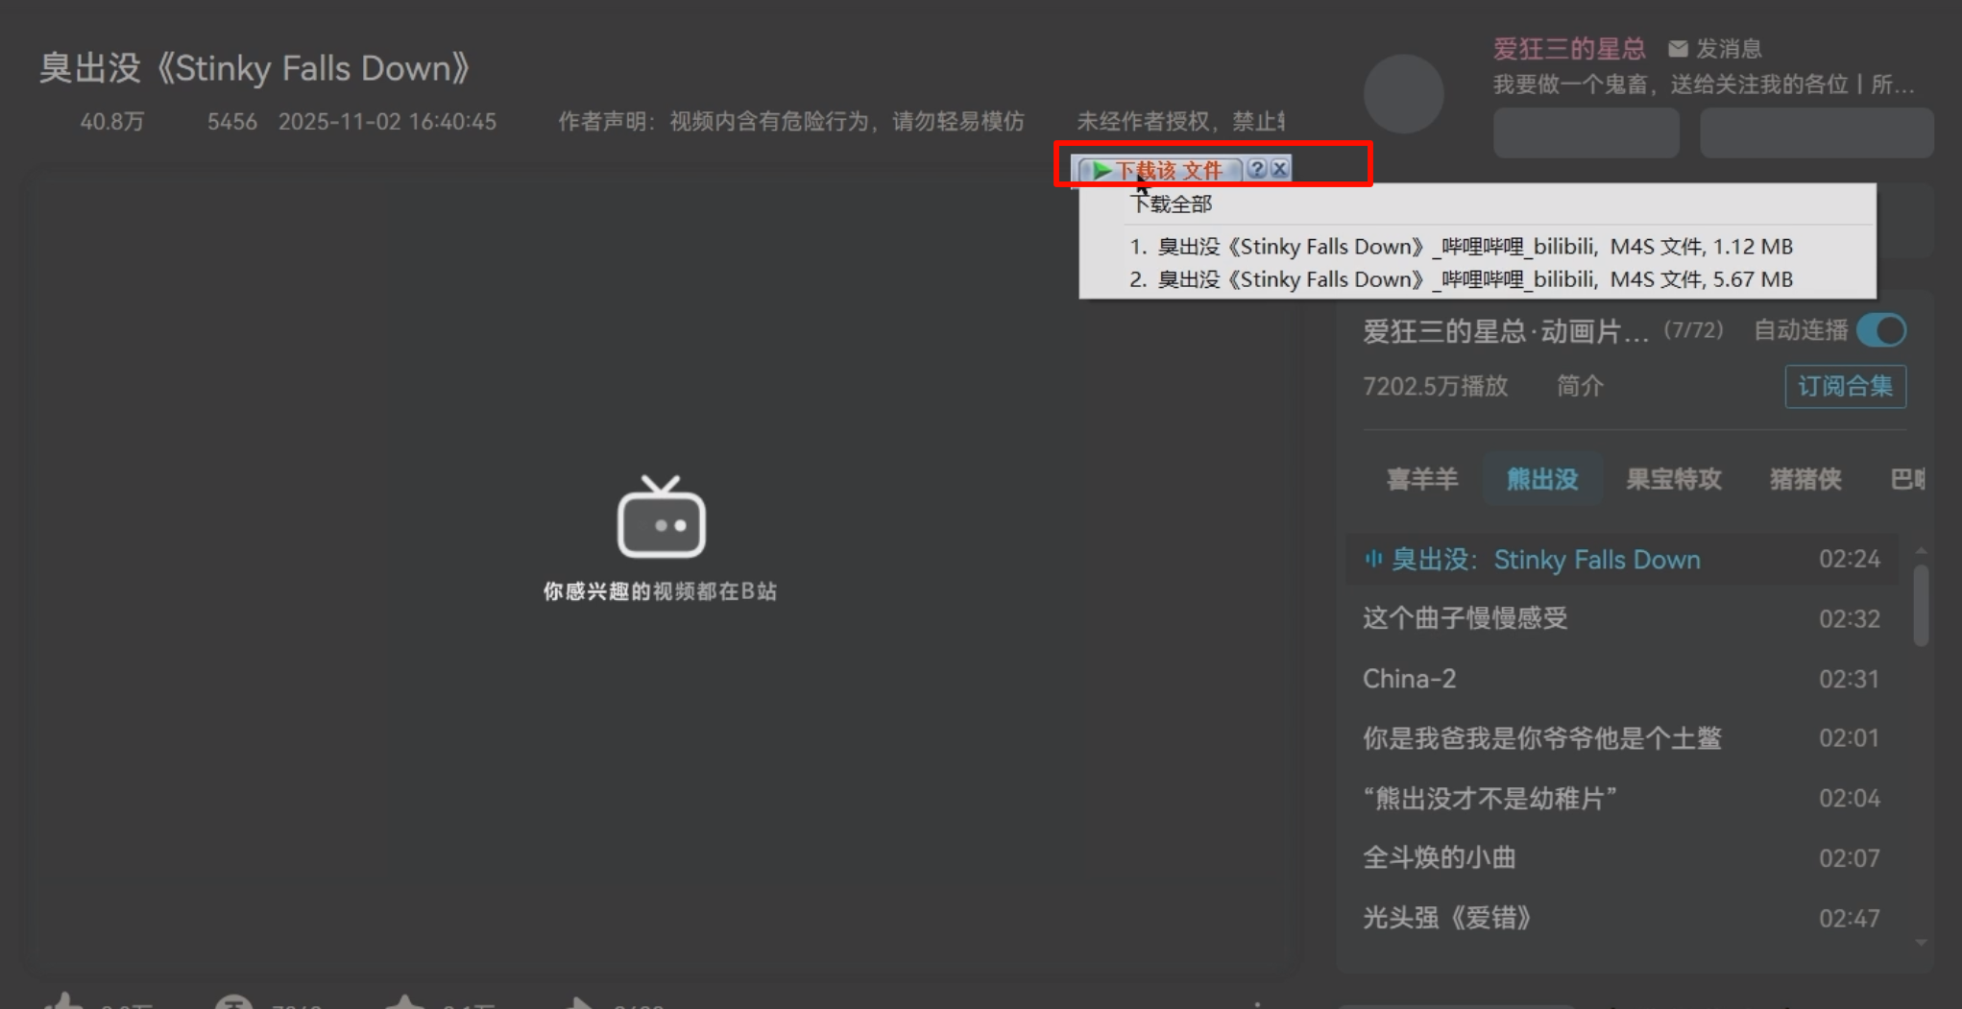This screenshot has height=1009, width=1962.
Task: Open the 简介 link of the collection
Action: click(1580, 386)
